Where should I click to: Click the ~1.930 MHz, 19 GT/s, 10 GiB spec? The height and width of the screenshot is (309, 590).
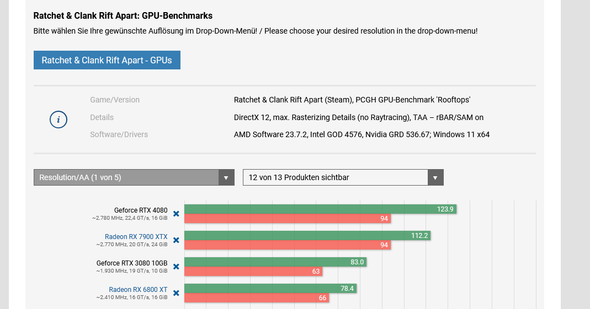pos(132,271)
